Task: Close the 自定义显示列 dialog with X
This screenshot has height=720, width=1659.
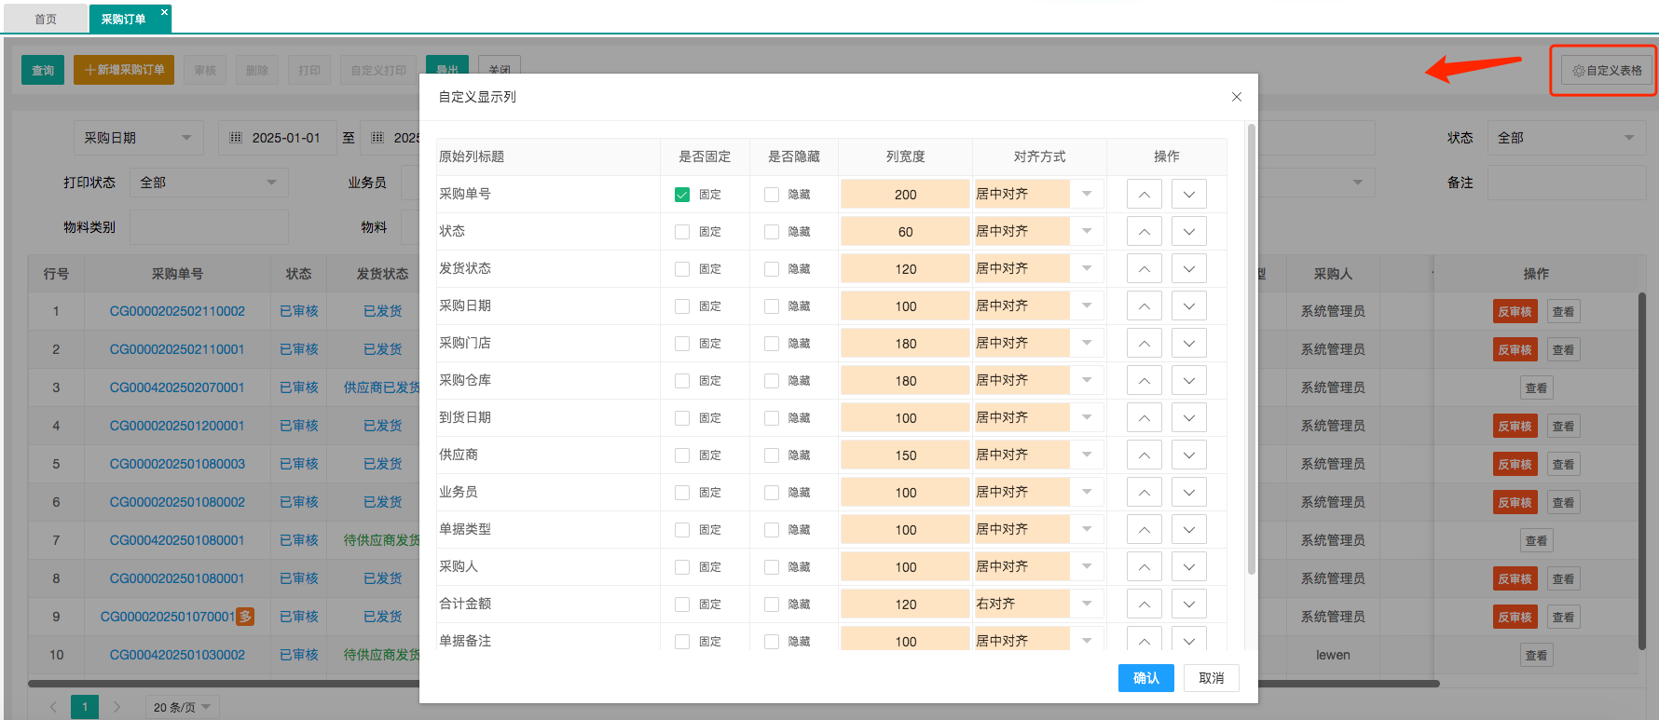Action: point(1236,97)
